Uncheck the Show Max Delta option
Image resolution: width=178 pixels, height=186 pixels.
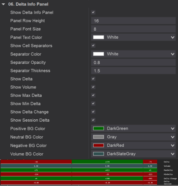click(x=93, y=95)
